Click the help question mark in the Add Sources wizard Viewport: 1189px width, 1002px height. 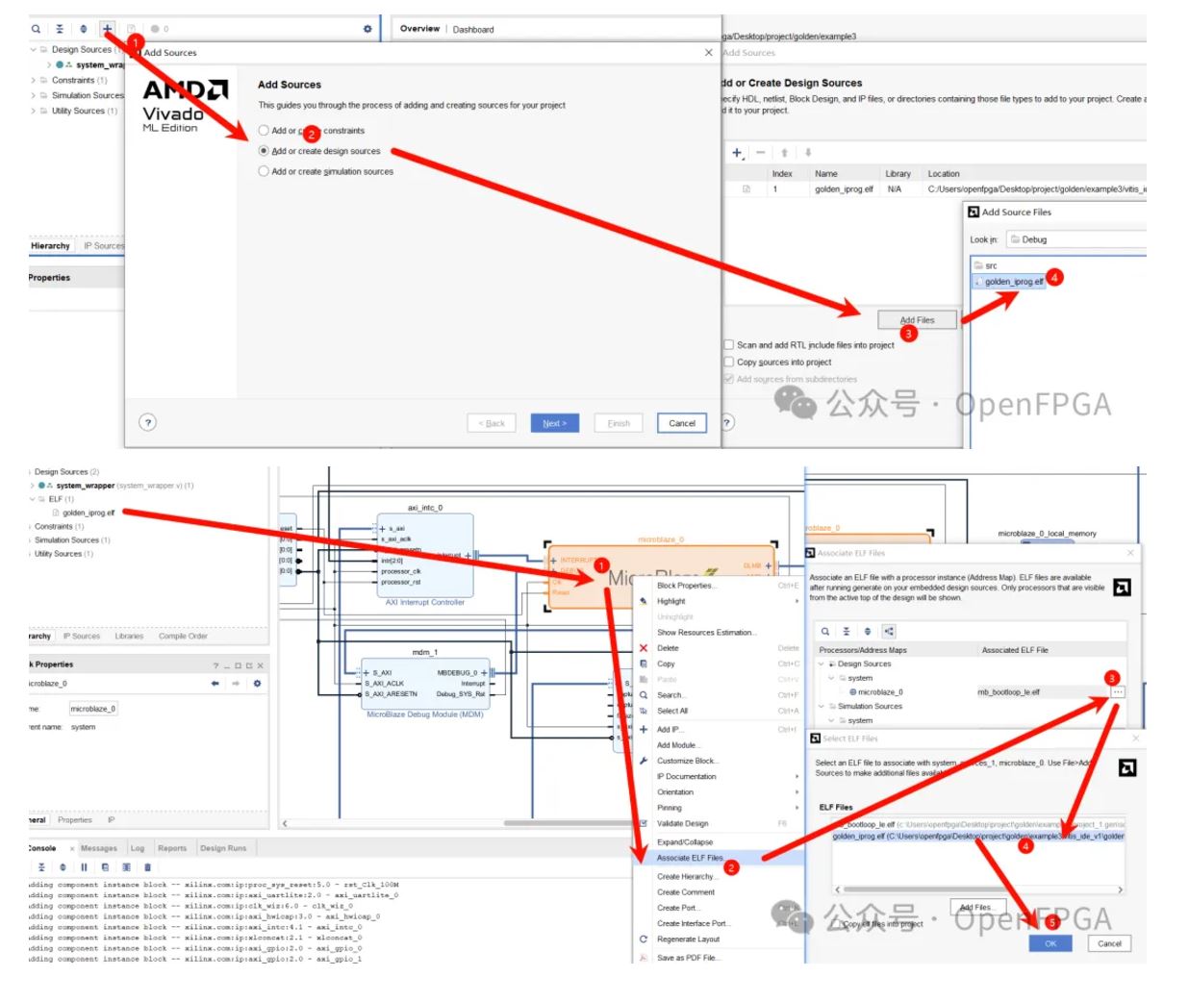(x=147, y=422)
